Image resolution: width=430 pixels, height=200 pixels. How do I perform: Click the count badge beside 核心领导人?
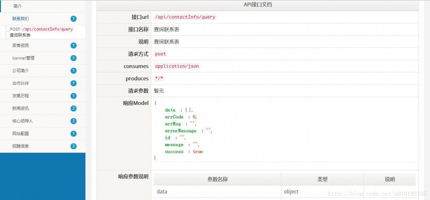73,121
